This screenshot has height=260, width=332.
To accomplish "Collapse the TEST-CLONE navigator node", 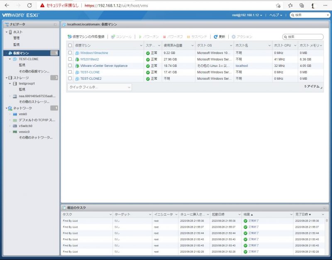I will [10, 59].
